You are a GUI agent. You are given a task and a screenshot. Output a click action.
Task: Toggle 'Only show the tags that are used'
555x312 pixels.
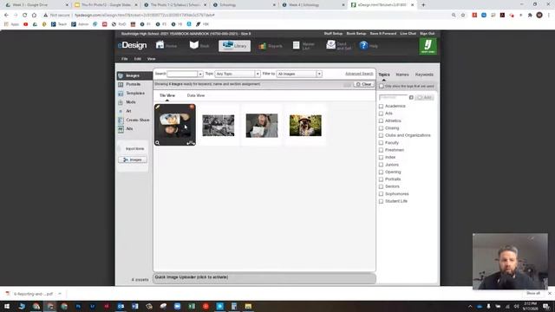pyautogui.click(x=382, y=86)
